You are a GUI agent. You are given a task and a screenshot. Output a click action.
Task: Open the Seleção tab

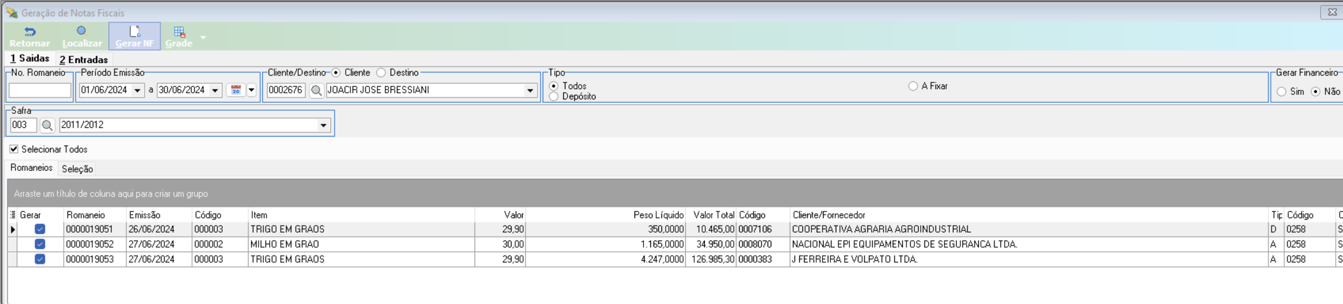[77, 169]
